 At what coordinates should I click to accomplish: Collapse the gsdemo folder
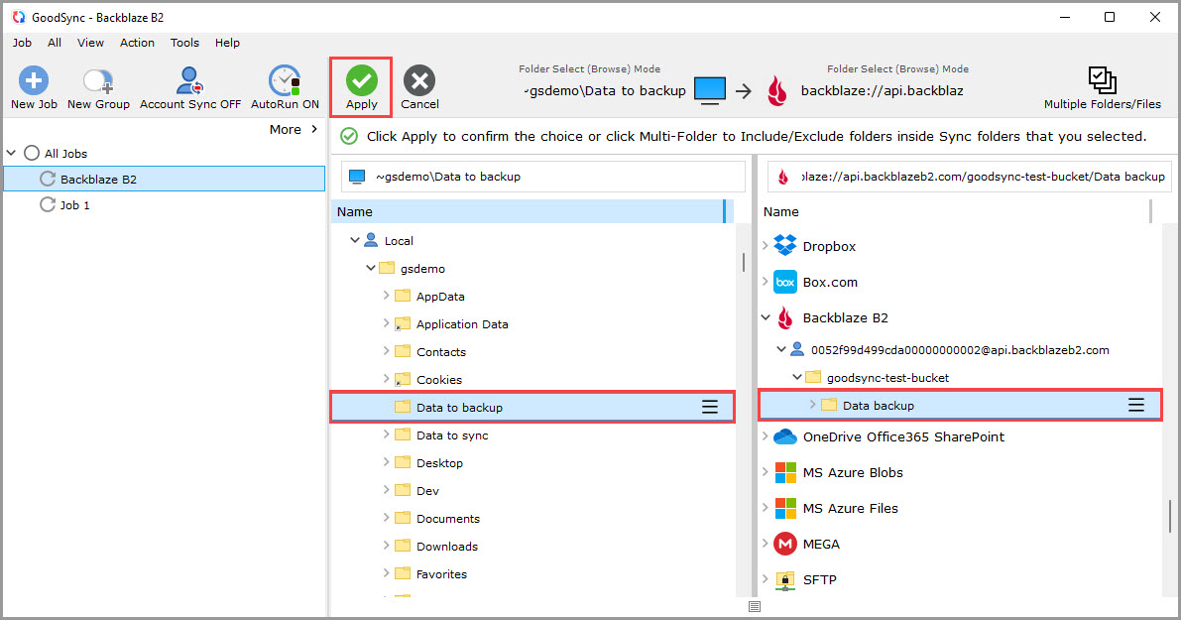pyautogui.click(x=371, y=269)
